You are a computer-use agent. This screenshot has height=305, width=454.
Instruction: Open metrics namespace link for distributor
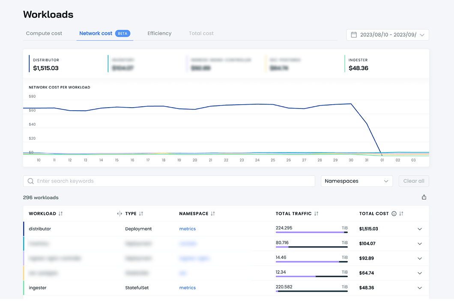pyautogui.click(x=187, y=229)
